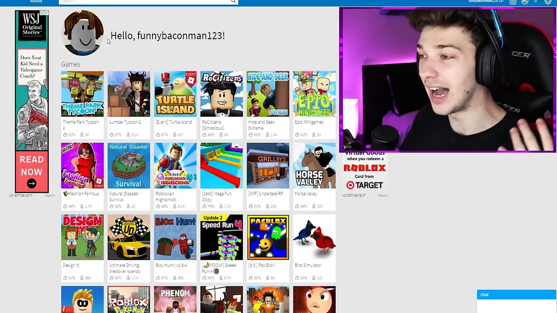Click the AdChoices icon on WSJ ad
The height and width of the screenshot is (313, 557).
pos(42,13)
